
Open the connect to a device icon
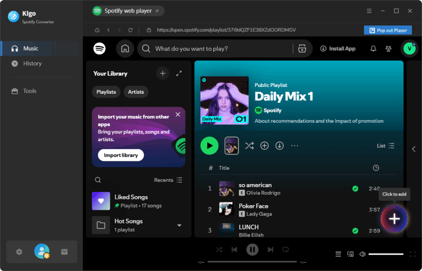(350, 254)
